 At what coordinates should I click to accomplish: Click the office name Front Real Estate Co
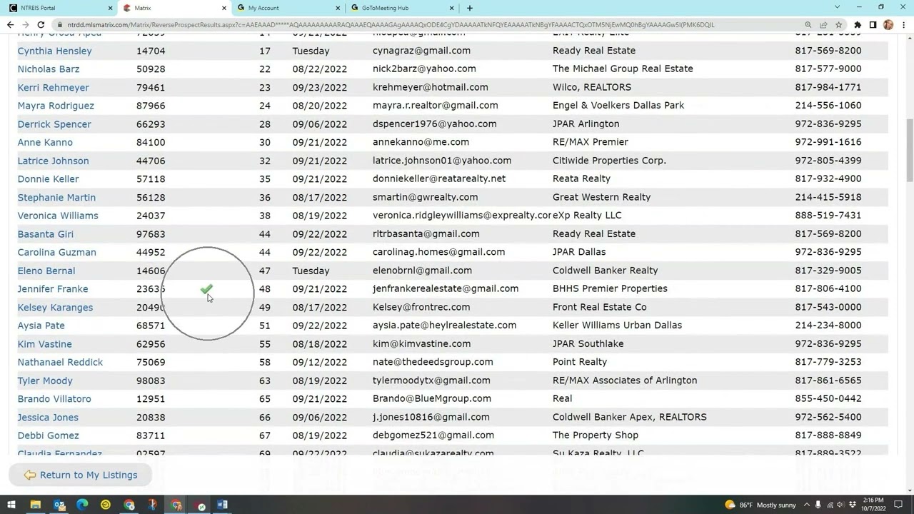point(599,307)
